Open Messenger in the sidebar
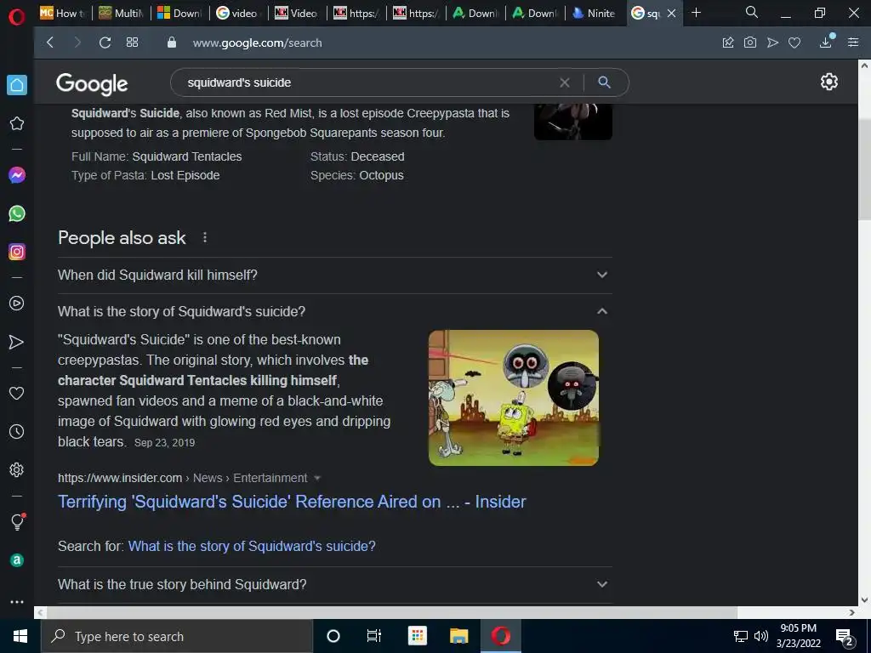Screen dimensions: 871x653 point(17,175)
